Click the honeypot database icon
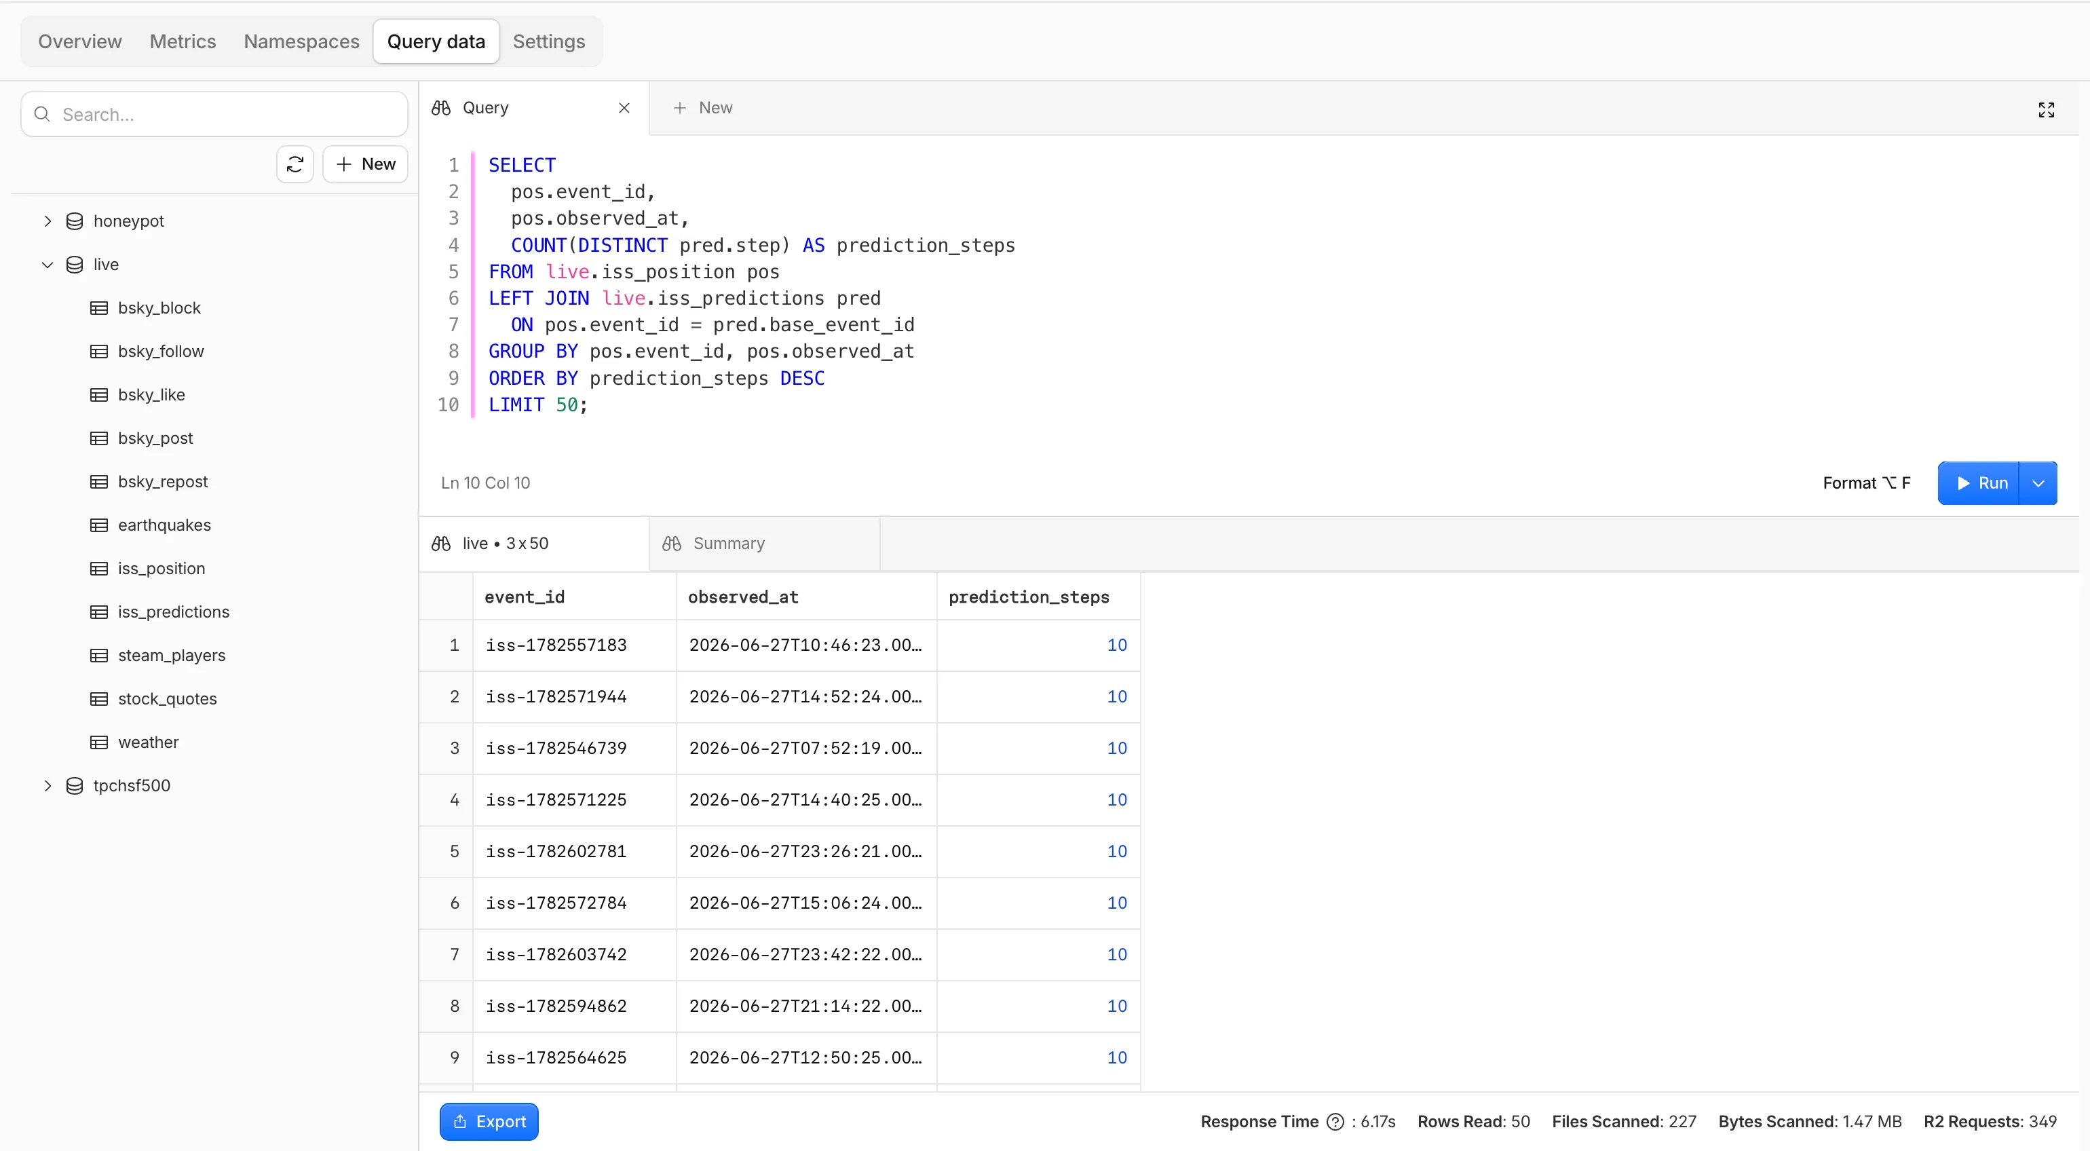 pyautogui.click(x=75, y=221)
